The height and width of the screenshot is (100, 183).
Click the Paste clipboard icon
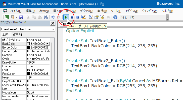click(40, 17)
